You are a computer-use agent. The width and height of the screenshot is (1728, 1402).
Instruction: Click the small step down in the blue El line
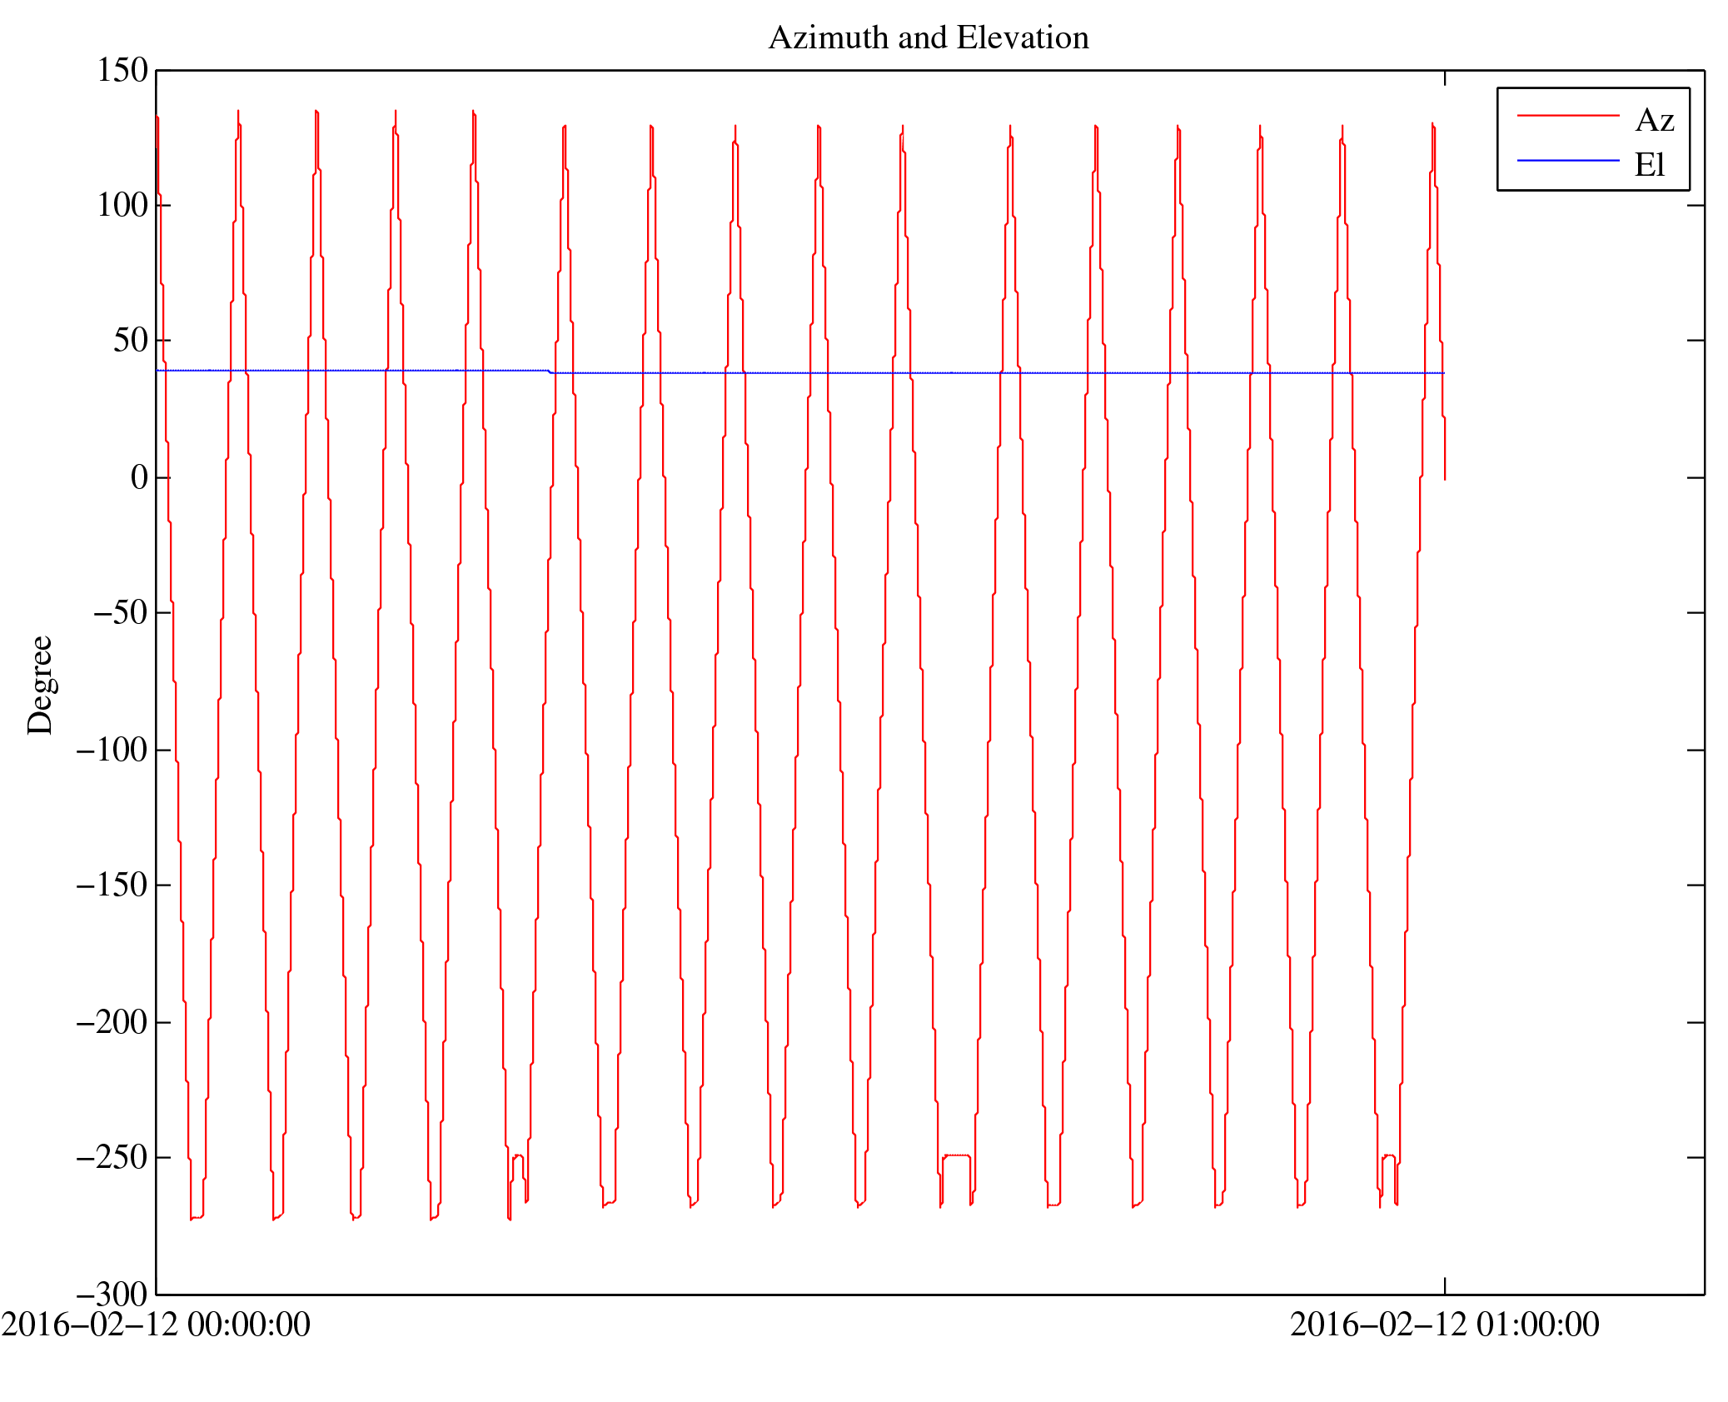pos(550,372)
